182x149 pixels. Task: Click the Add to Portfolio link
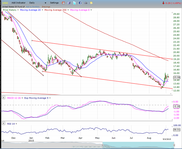[x=33, y=6]
